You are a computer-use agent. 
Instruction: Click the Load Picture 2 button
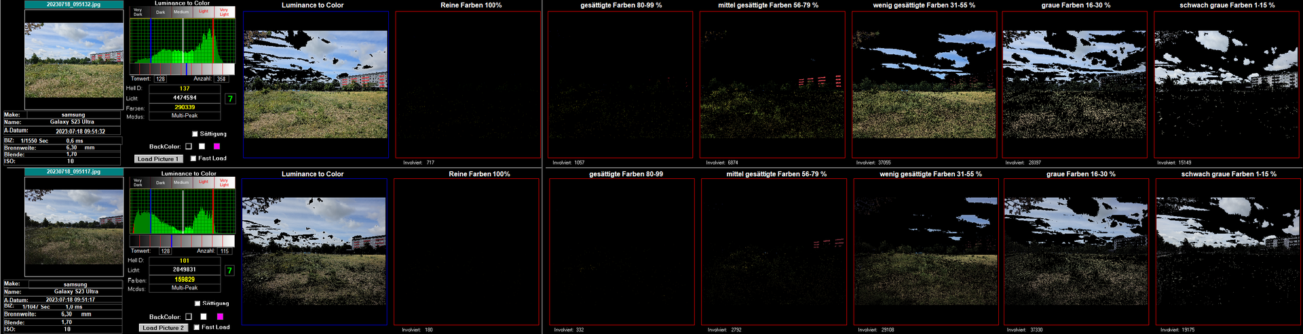click(x=163, y=328)
